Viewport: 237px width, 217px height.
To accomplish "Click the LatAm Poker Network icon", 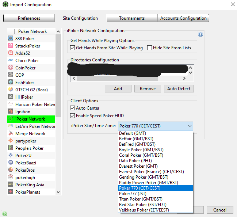I will 11,126.
